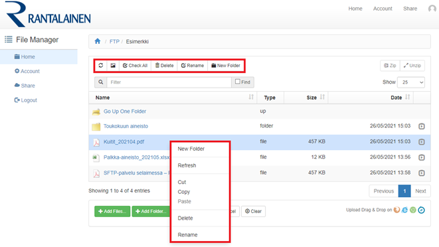The width and height of the screenshot is (439, 247).
Task: Click the Delete toolbar button
Action: (165, 66)
